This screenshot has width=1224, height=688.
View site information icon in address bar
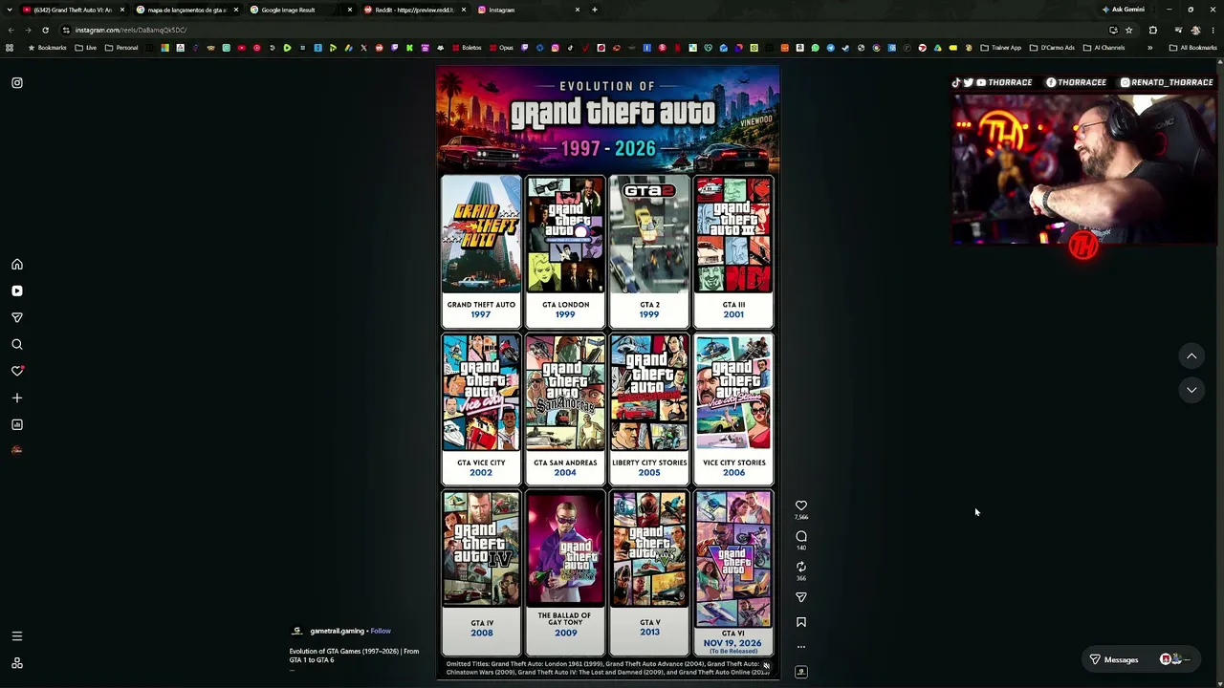click(x=66, y=30)
